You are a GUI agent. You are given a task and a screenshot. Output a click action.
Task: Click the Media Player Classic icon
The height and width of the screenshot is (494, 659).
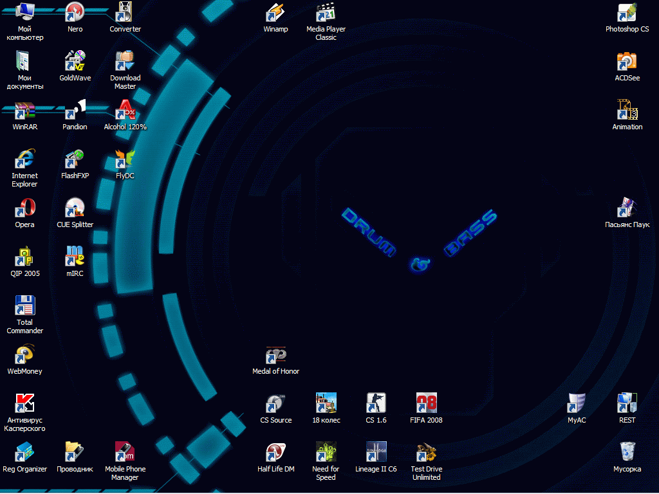[x=326, y=12]
